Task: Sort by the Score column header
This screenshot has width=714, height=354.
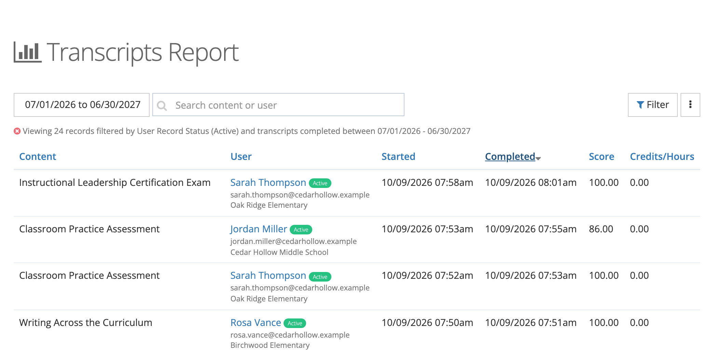Action: [x=601, y=156]
